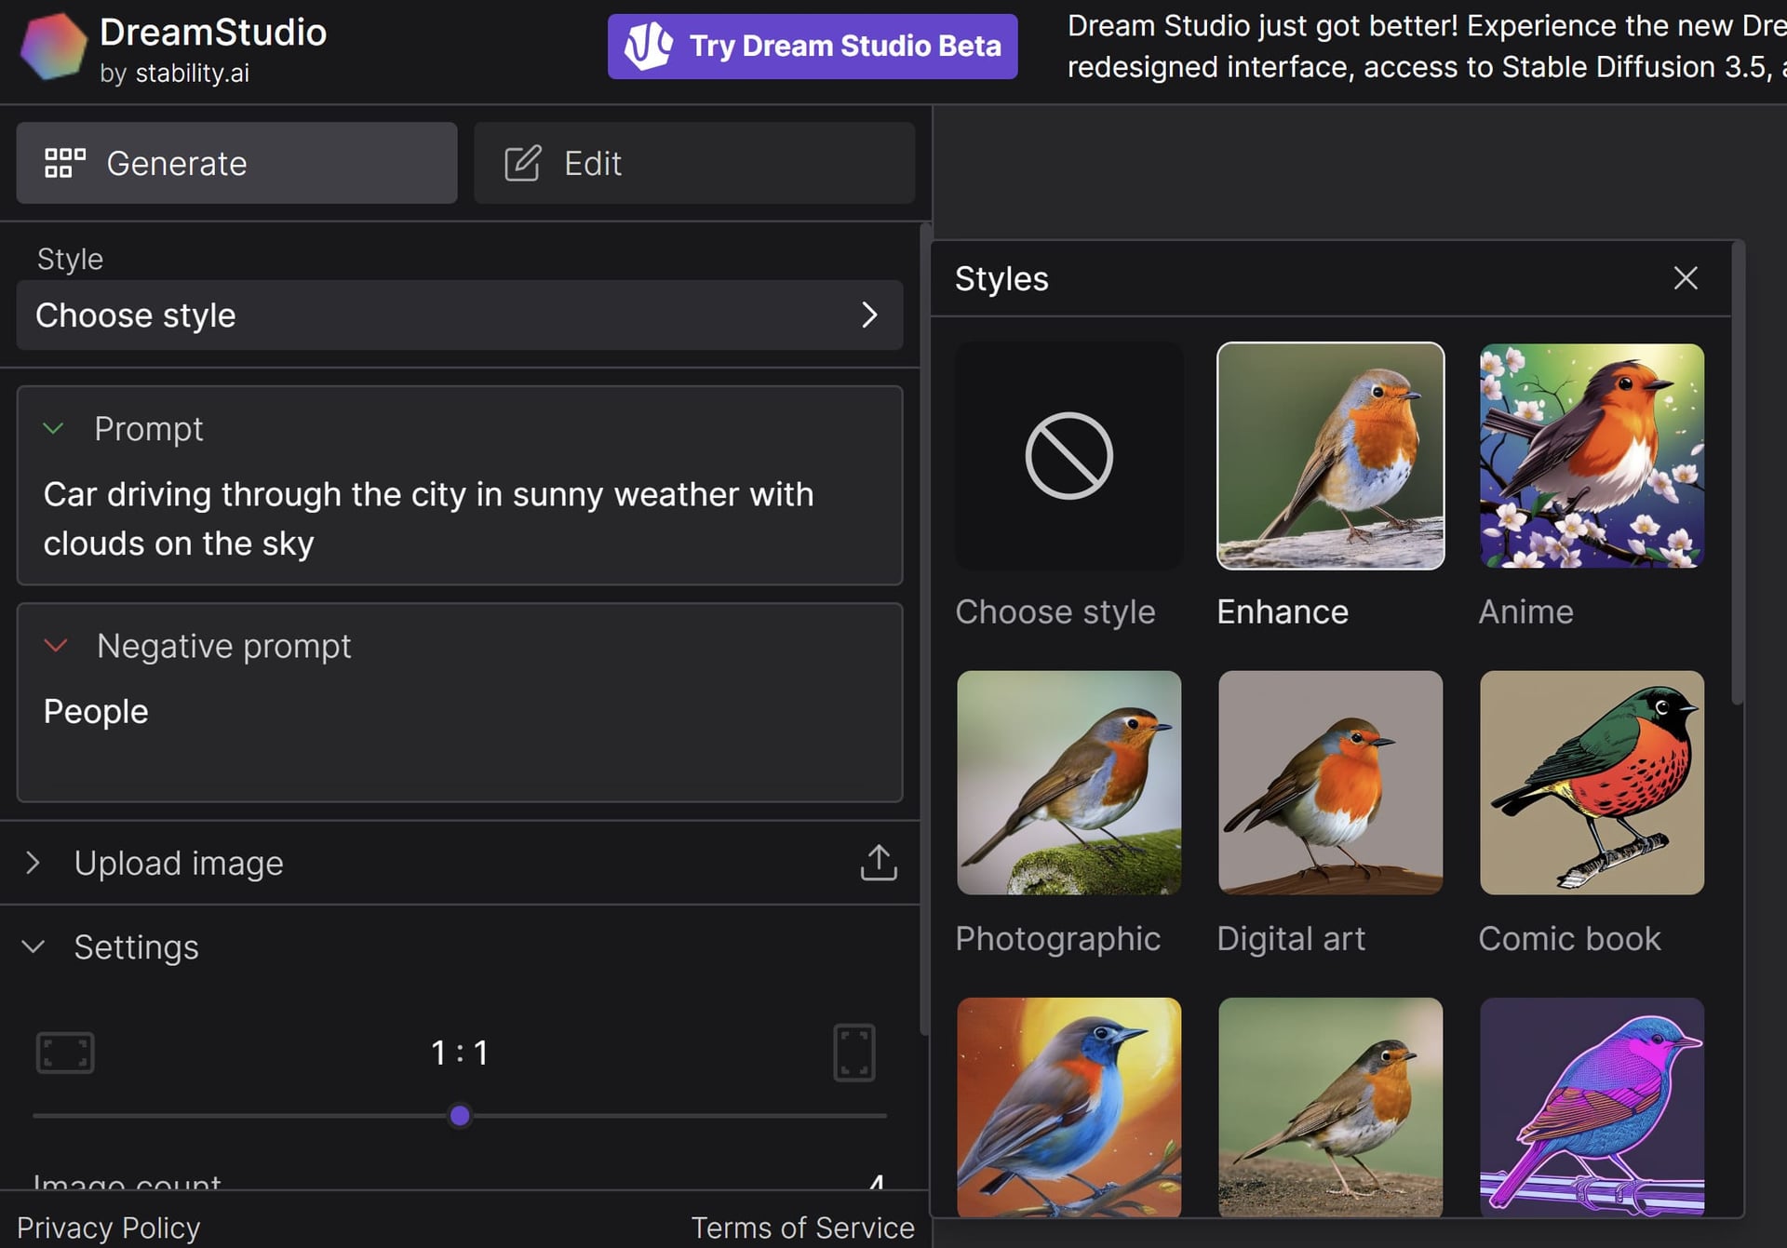Expand the Upload image section

coord(34,863)
